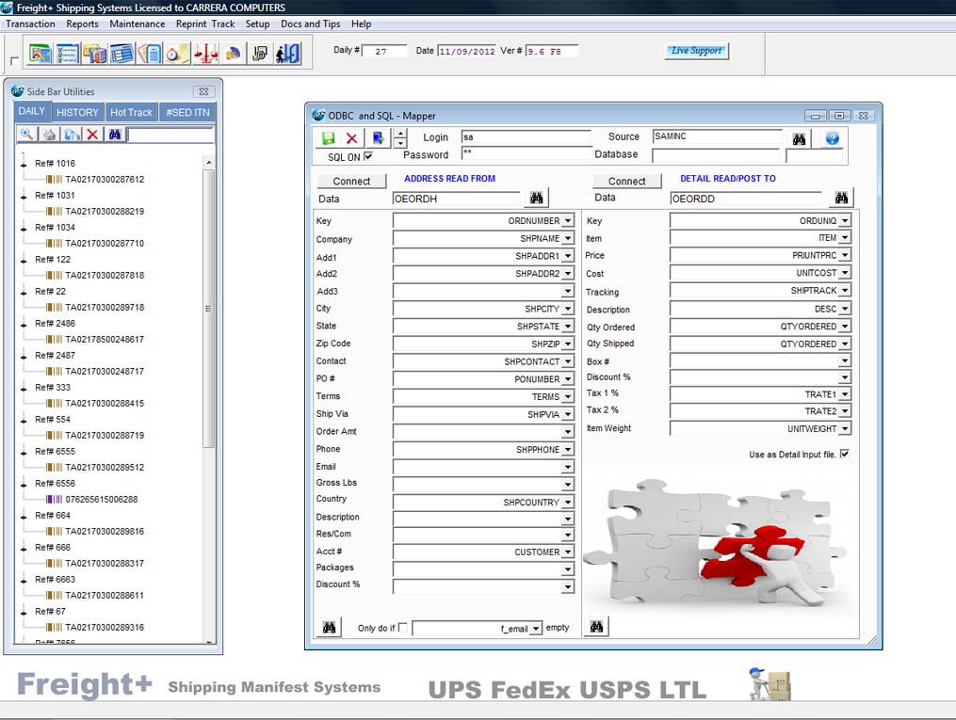Open the blue list form toolbar icon
Viewport: 956px width, 720px height.
pyautogui.click(x=122, y=54)
